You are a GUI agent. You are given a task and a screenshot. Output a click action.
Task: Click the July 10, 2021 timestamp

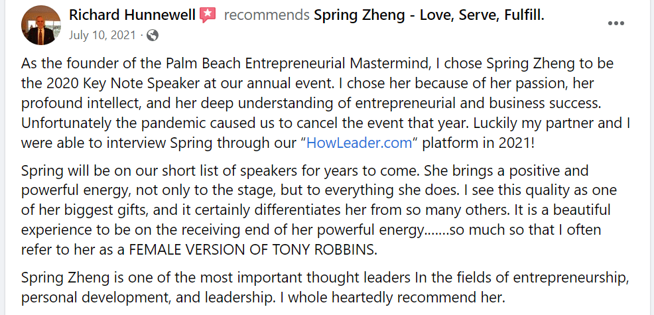click(x=104, y=34)
